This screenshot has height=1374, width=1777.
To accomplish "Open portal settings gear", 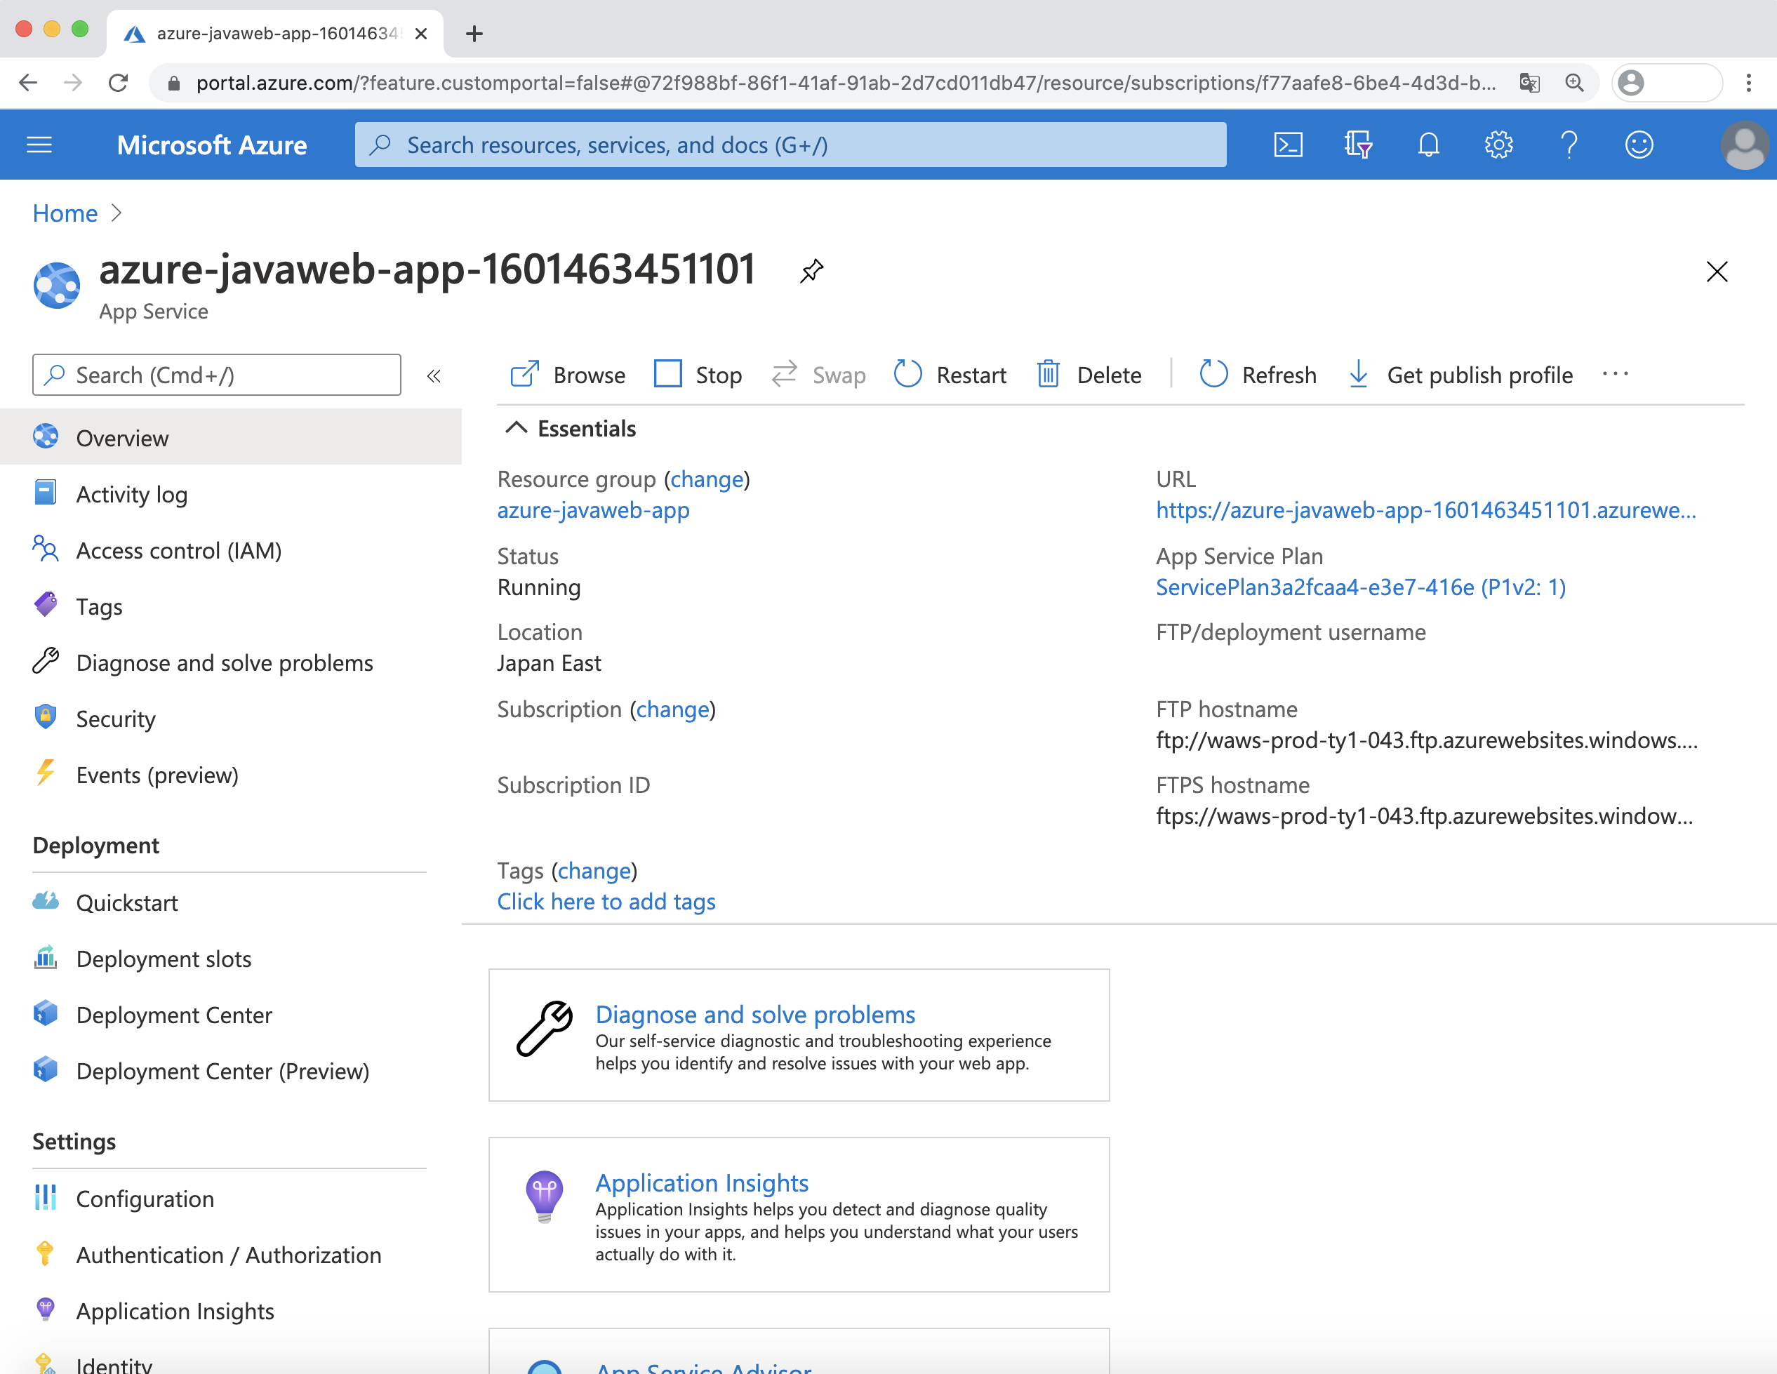I will pyautogui.click(x=1498, y=145).
